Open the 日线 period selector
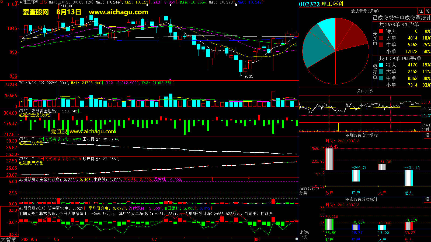Viewport: 431px width, 242px height. pos(43,2)
